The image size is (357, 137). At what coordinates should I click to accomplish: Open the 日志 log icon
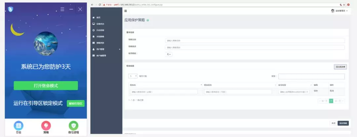point(19,126)
